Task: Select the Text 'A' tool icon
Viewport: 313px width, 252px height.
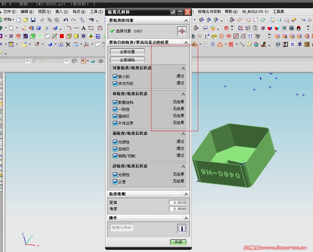Action: (83, 28)
